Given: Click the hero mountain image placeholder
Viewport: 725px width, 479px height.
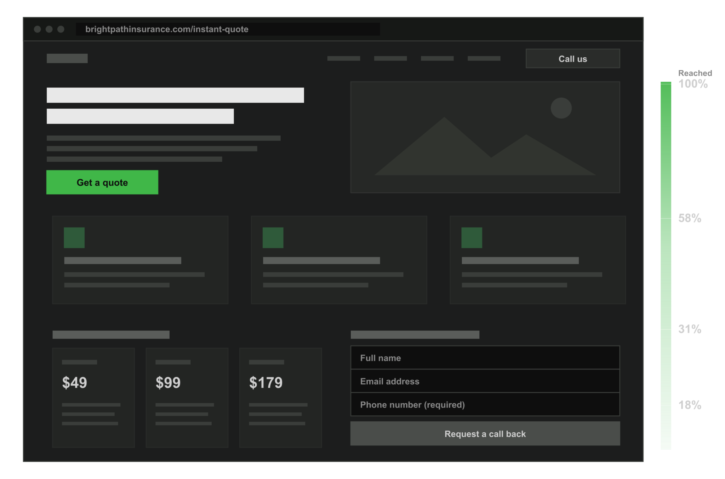Looking at the screenshot, I should [485, 137].
